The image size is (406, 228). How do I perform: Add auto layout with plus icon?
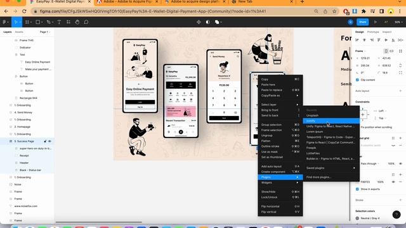point(400,91)
